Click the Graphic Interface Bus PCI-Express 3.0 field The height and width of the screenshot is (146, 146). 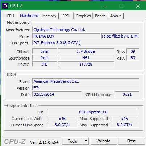pos(93,112)
